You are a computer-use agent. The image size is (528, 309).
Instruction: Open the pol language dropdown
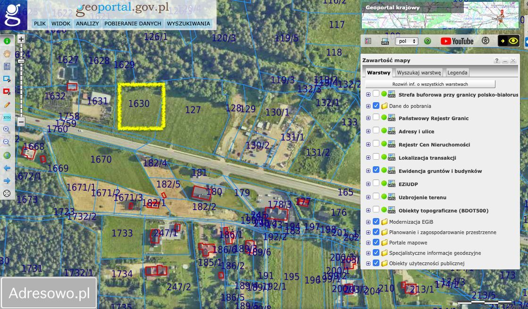[x=407, y=41]
